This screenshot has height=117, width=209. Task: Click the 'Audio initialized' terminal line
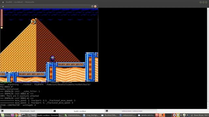pyautogui.click(x=9, y=89)
